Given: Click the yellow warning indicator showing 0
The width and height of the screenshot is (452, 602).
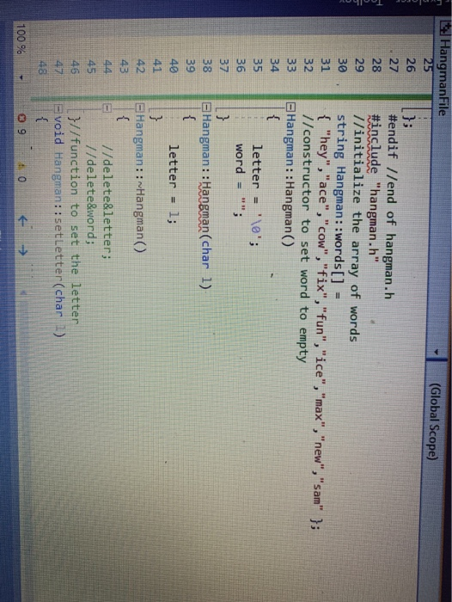Looking at the screenshot, I should [21, 172].
